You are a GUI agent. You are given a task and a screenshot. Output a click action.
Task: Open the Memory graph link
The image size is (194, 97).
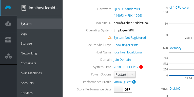click(175, 48)
